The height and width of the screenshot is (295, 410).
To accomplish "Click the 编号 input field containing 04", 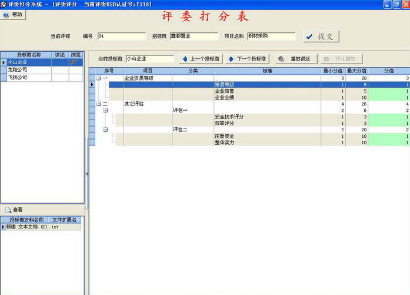I will (122, 36).
